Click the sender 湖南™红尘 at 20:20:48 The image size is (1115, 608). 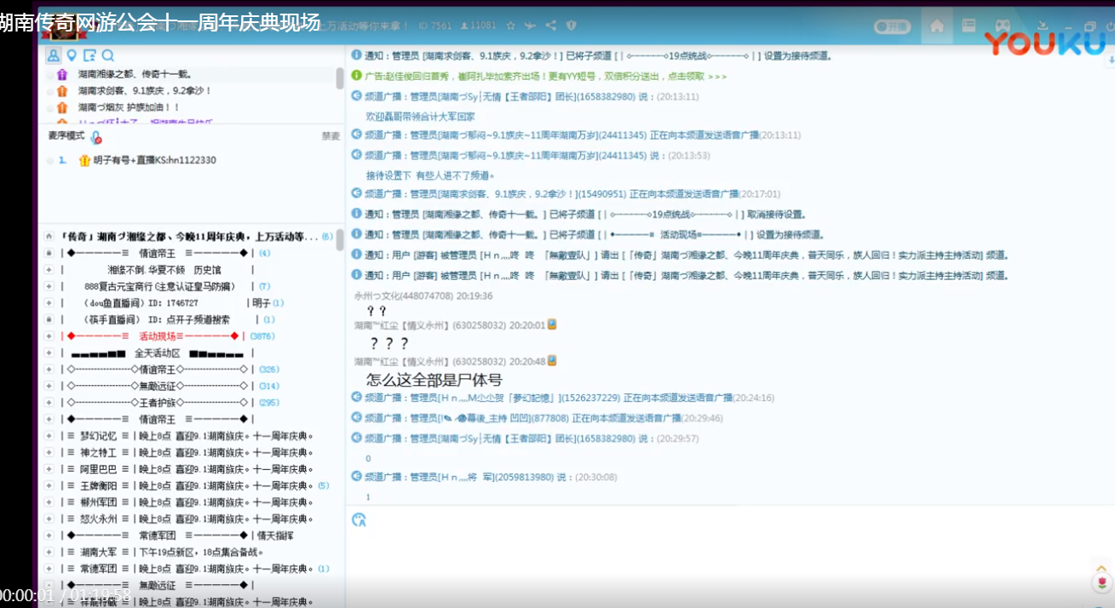click(430, 361)
